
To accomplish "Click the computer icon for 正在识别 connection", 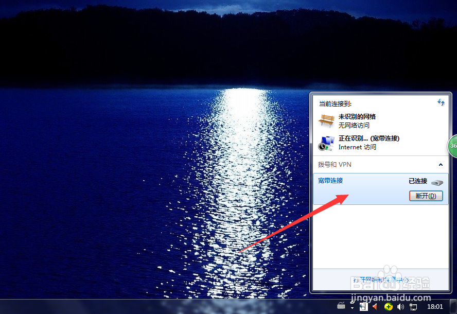I will tap(326, 143).
